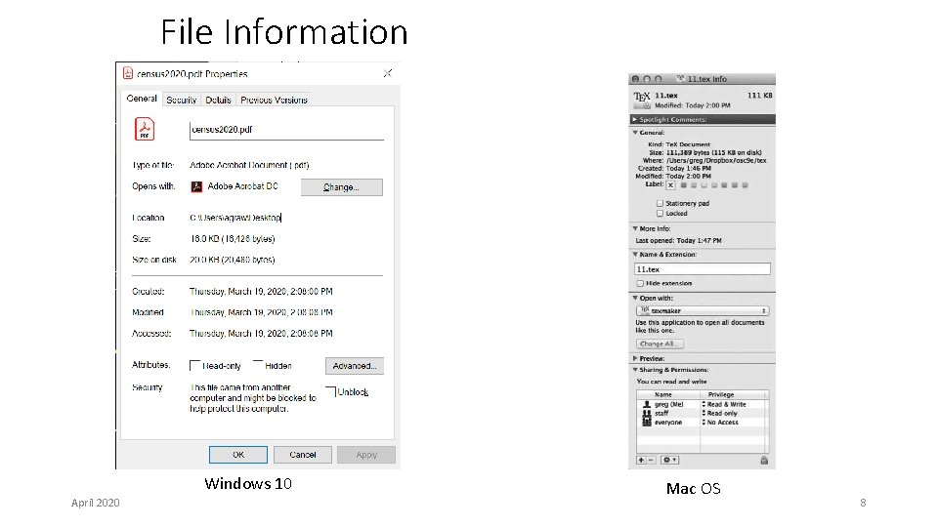Open the gear action menu below permissions
Viewport: 938px width, 527px height.
point(669,460)
